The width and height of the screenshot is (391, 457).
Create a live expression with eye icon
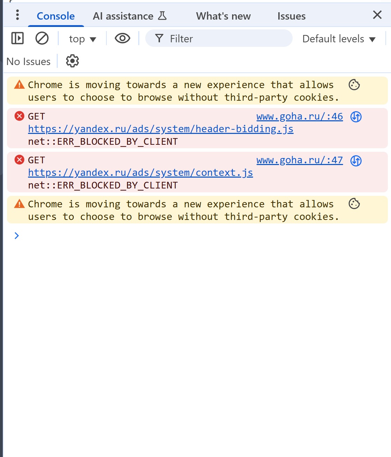123,38
